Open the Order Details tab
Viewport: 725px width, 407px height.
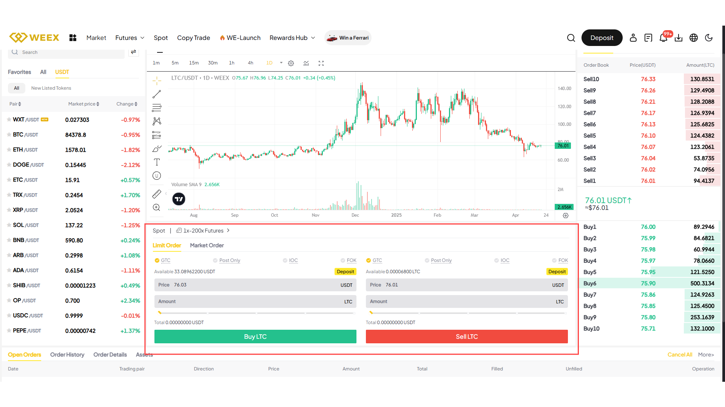tap(110, 355)
